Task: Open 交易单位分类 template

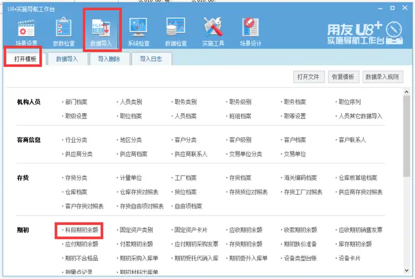Action: [x=246, y=154]
